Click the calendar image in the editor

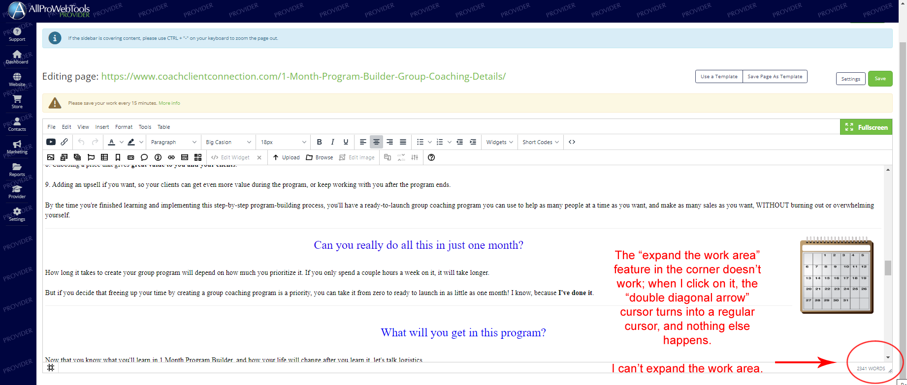tap(837, 276)
